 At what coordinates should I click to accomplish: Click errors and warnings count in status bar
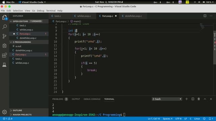point(8,119)
